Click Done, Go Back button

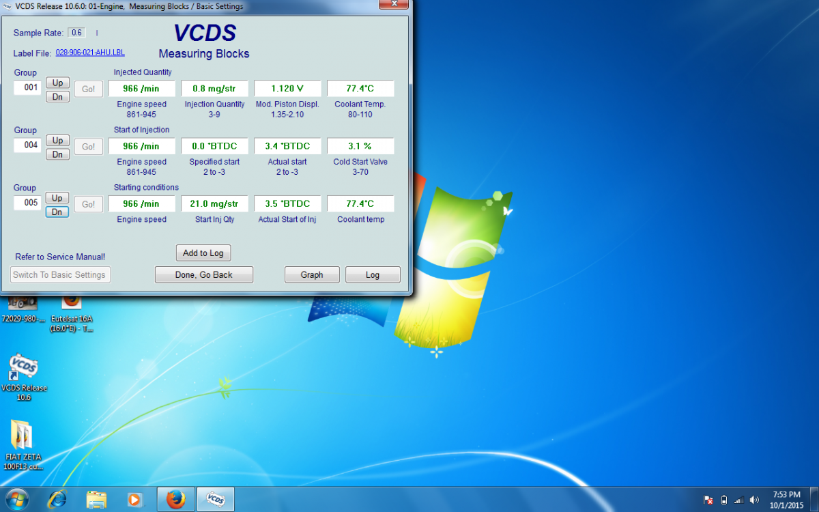click(204, 274)
